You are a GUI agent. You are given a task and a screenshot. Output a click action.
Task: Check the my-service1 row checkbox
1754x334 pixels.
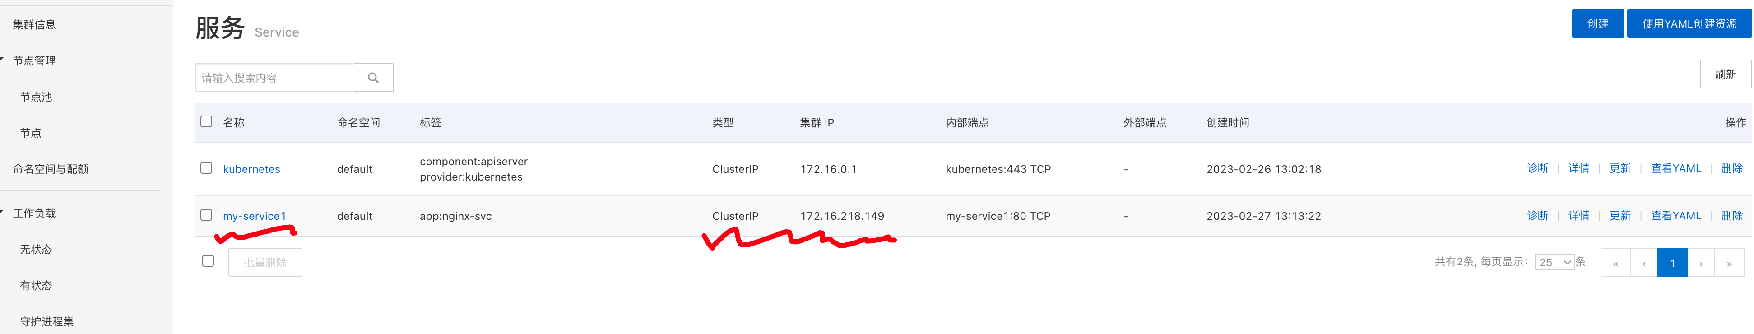206,215
